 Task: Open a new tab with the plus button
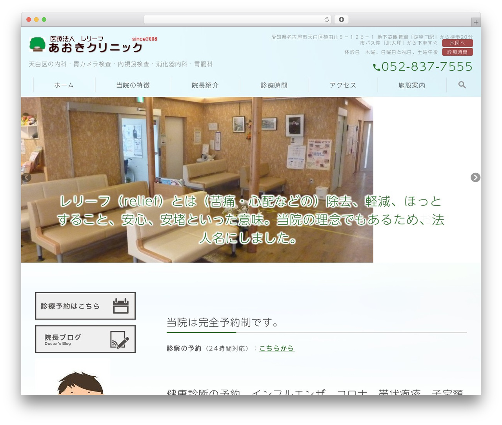[476, 22]
